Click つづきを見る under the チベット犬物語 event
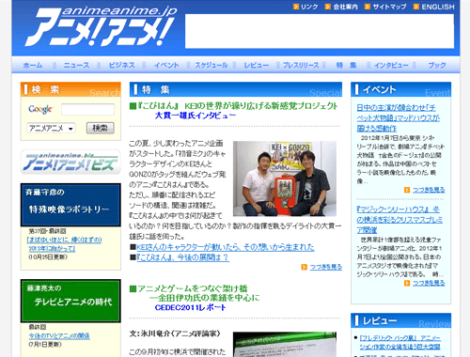 [429, 190]
